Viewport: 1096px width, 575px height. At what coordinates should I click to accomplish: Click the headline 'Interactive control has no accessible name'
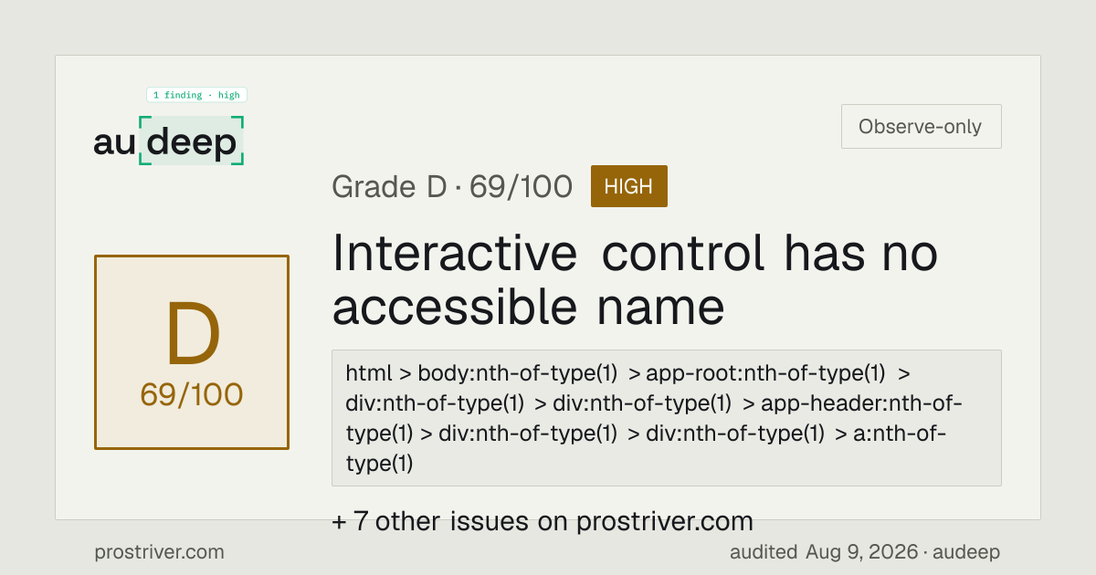click(x=635, y=279)
